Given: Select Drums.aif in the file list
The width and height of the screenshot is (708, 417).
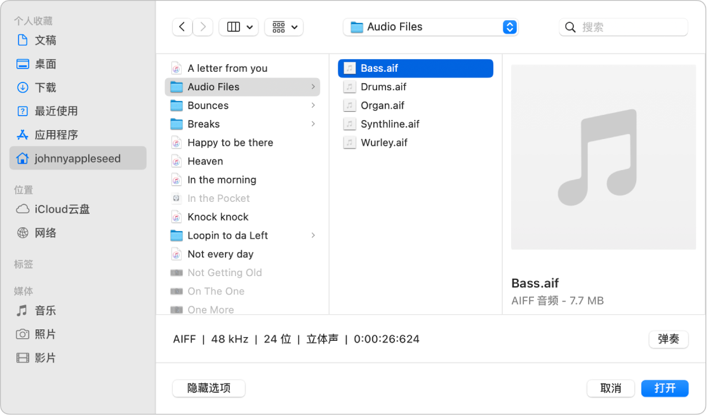Looking at the screenshot, I should [x=384, y=86].
